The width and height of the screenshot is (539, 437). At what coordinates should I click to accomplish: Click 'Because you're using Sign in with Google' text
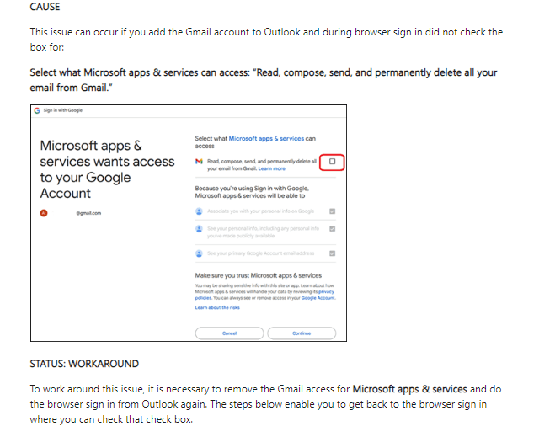pyautogui.click(x=252, y=192)
